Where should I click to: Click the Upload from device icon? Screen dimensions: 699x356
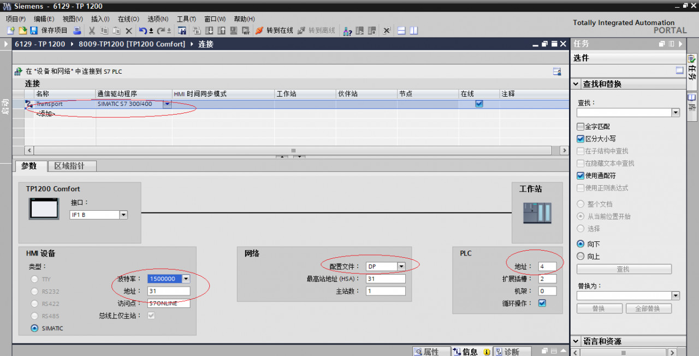click(221, 31)
